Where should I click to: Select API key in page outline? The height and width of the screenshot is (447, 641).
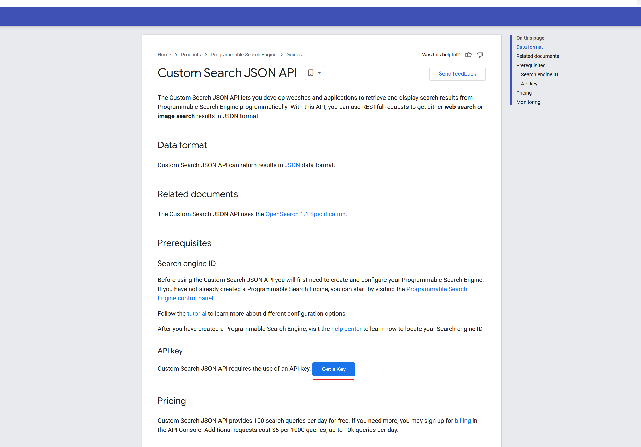(529, 84)
